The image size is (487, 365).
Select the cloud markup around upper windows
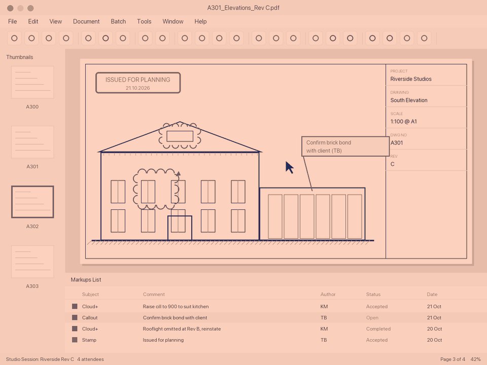tap(156, 189)
